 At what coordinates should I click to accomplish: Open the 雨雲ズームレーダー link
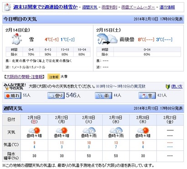[138, 7]
